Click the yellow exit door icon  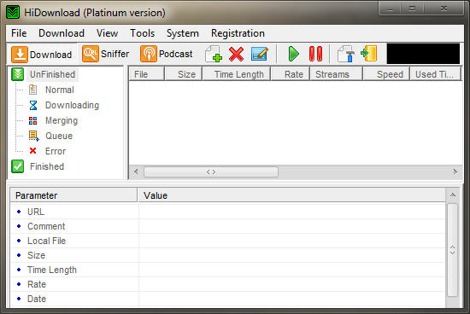point(369,54)
